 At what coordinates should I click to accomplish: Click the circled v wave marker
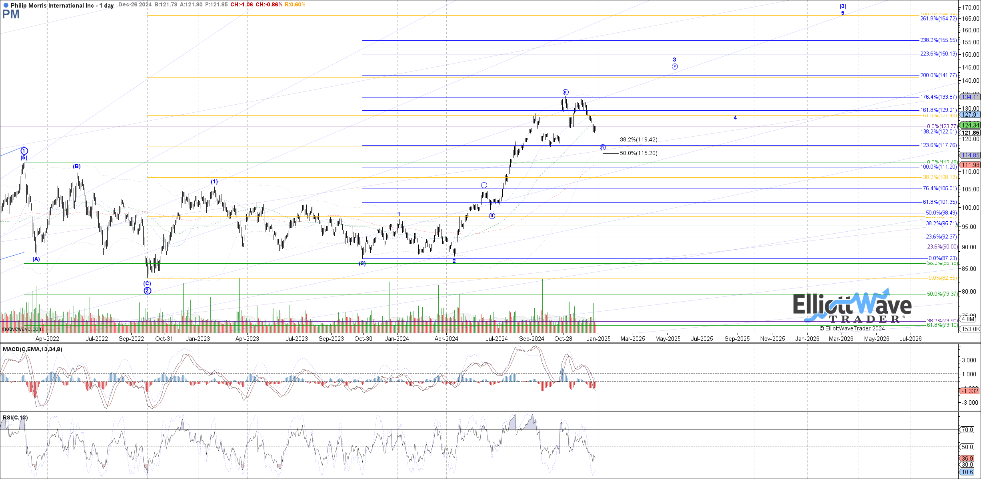point(675,66)
